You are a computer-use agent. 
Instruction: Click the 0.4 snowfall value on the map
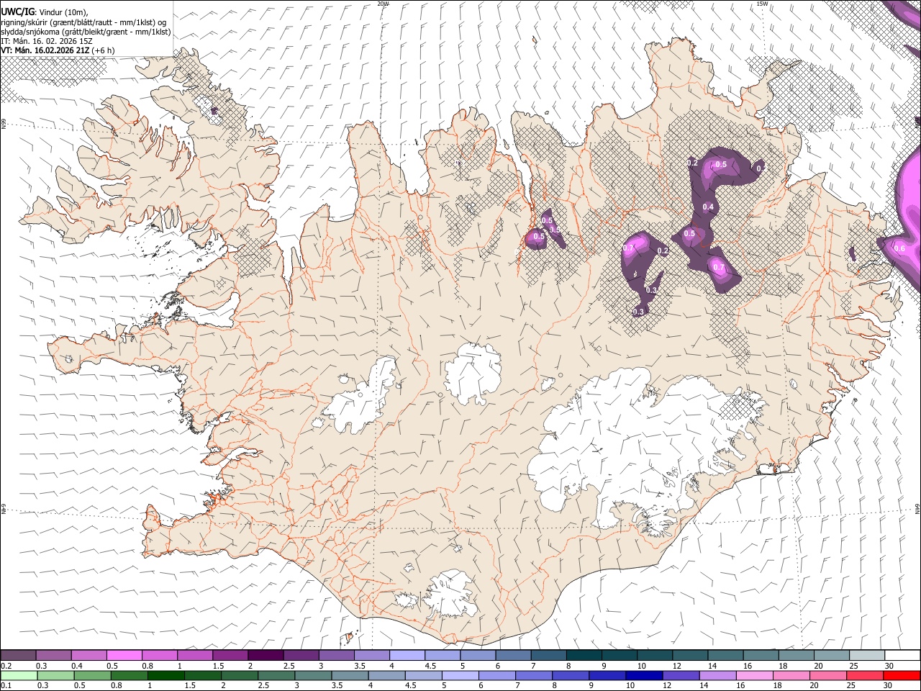pyautogui.click(x=708, y=207)
